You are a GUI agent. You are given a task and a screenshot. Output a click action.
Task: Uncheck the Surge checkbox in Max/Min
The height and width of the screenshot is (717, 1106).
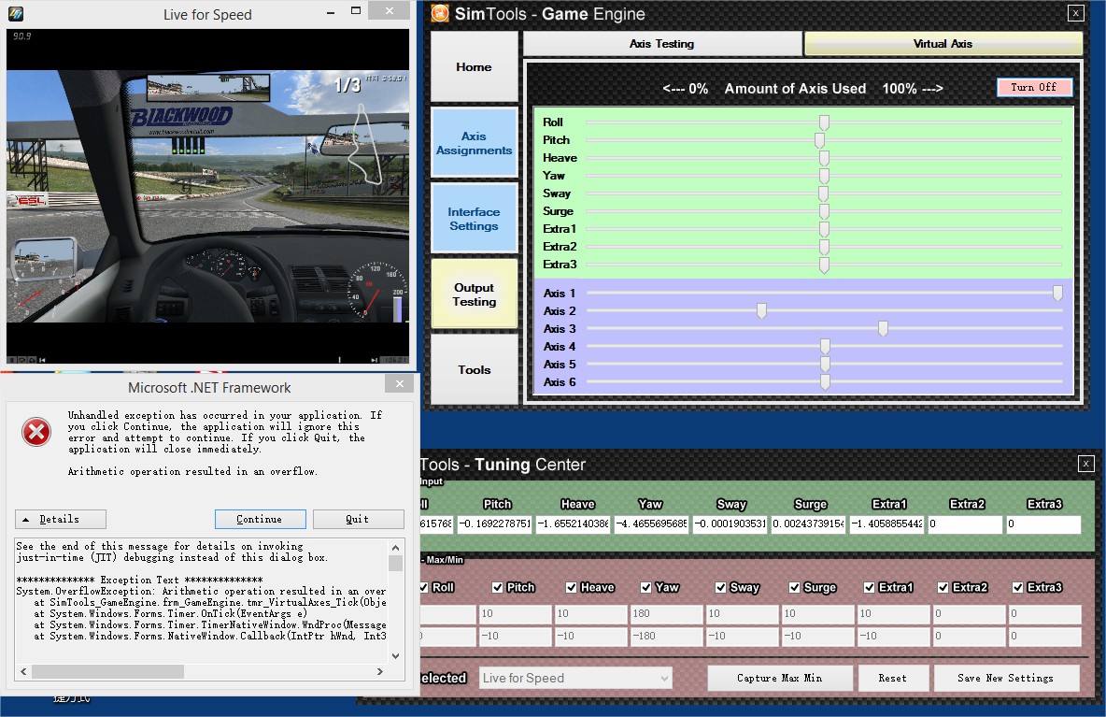794,587
